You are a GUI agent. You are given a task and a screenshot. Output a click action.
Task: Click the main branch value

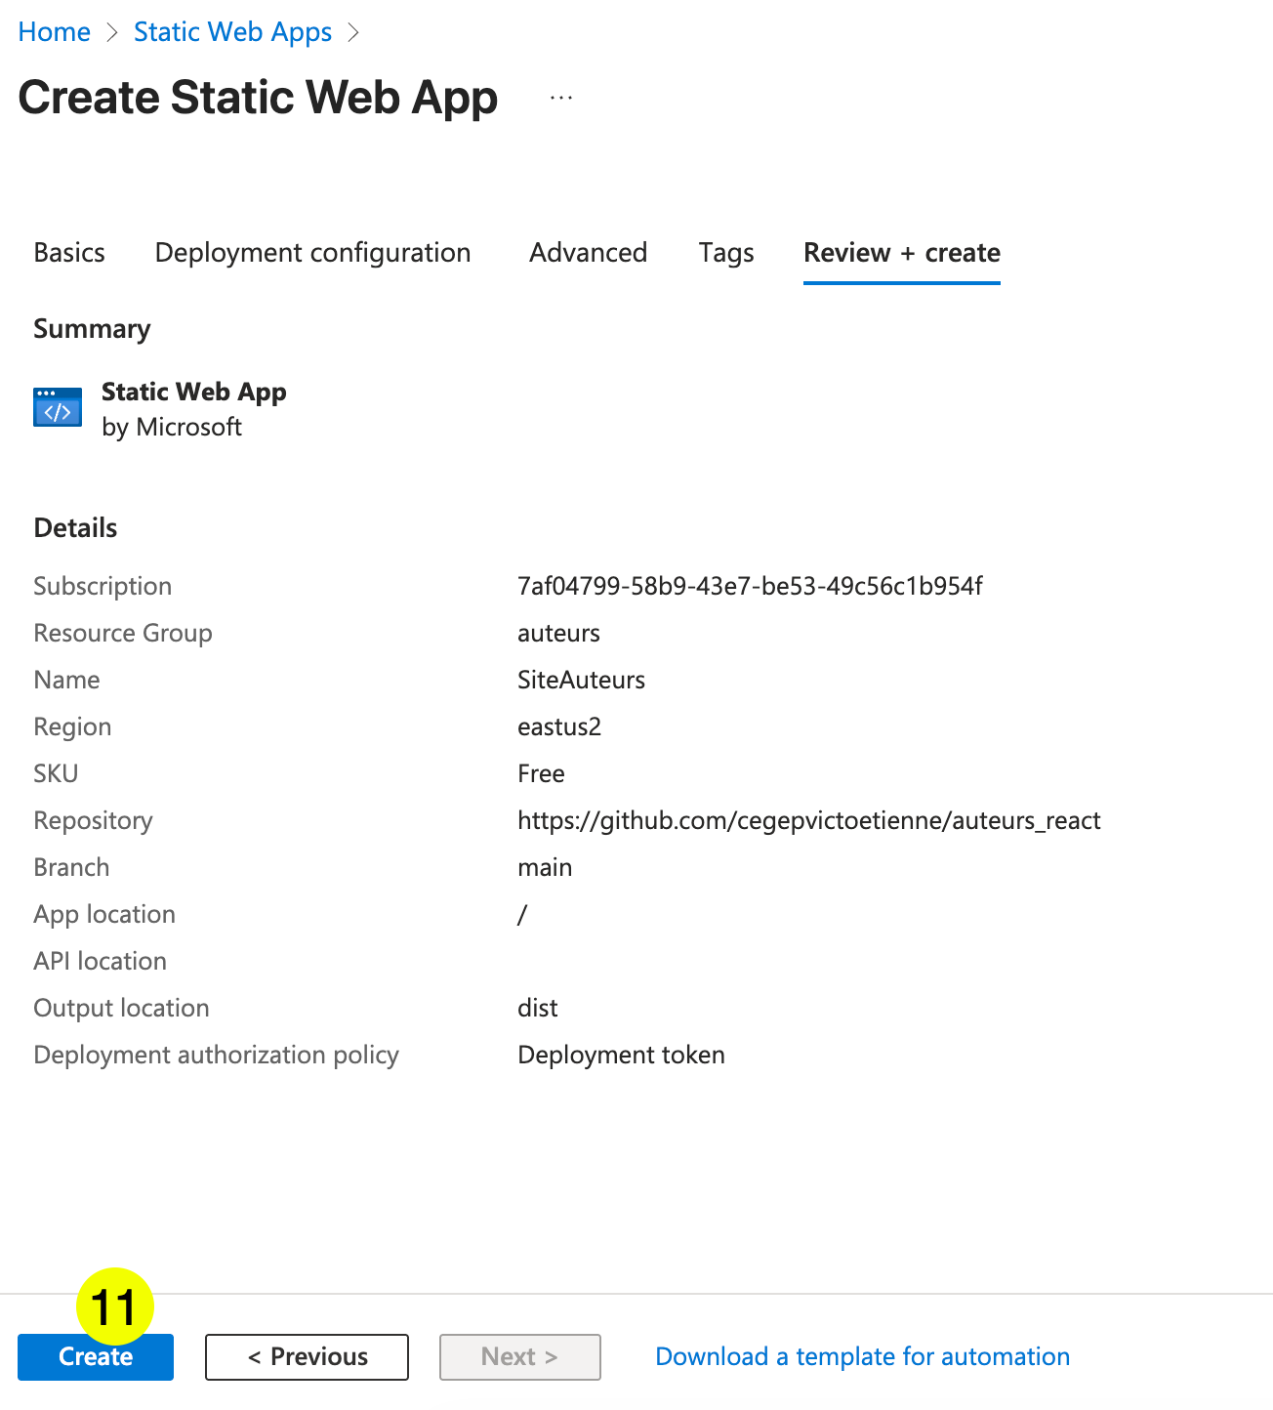[545, 867]
